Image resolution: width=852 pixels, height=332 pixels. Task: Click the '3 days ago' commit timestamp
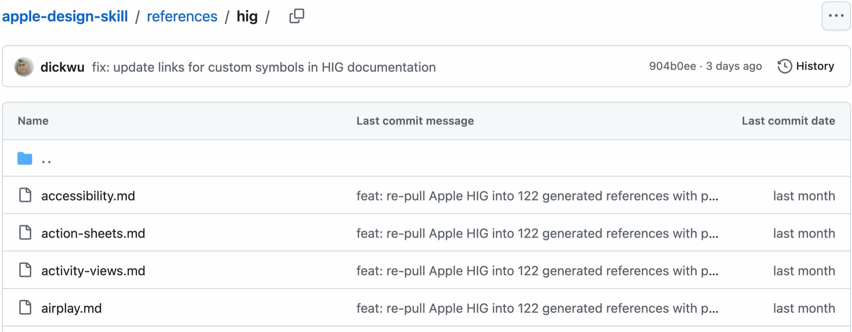click(734, 66)
